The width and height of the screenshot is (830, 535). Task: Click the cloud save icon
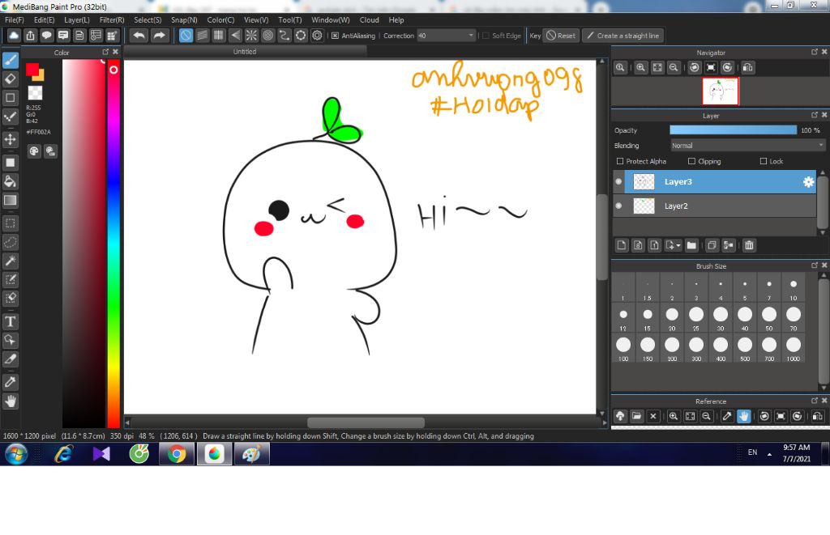[14, 36]
